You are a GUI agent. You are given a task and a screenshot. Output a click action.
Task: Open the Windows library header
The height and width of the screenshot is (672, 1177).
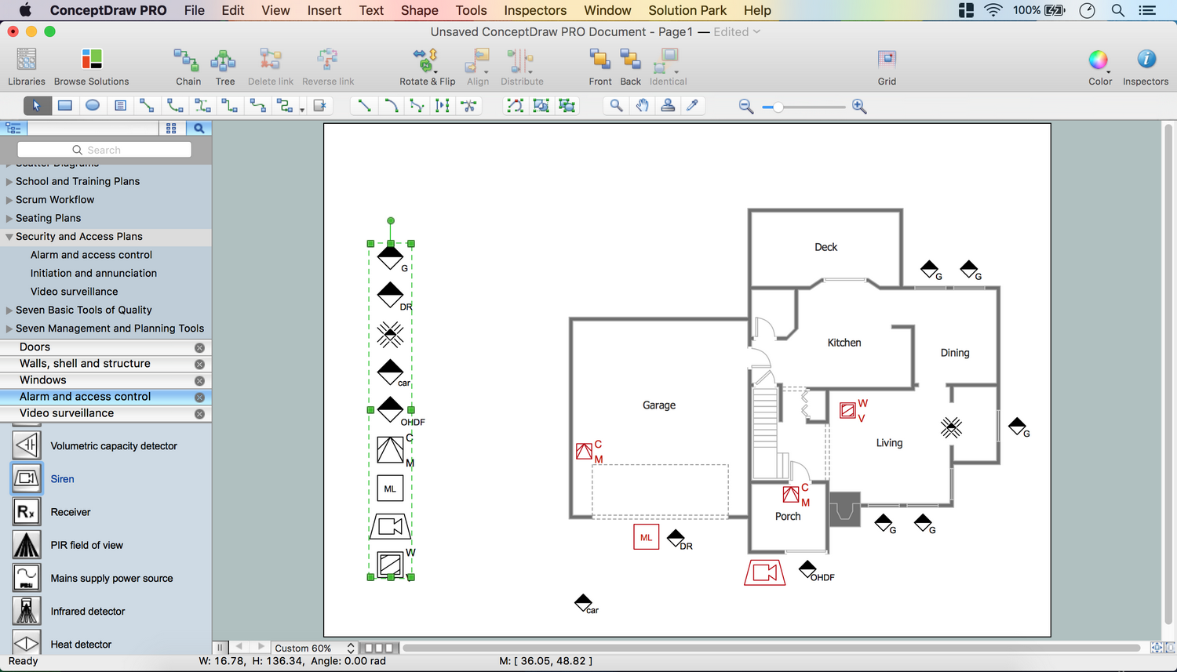tap(106, 380)
